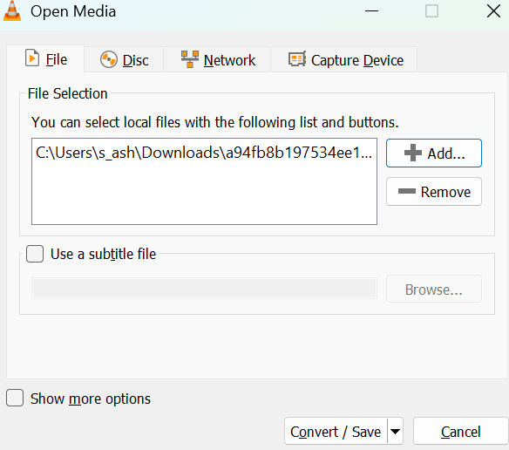Close the Open Media dialog
This screenshot has width=509, height=450.
[x=493, y=11]
